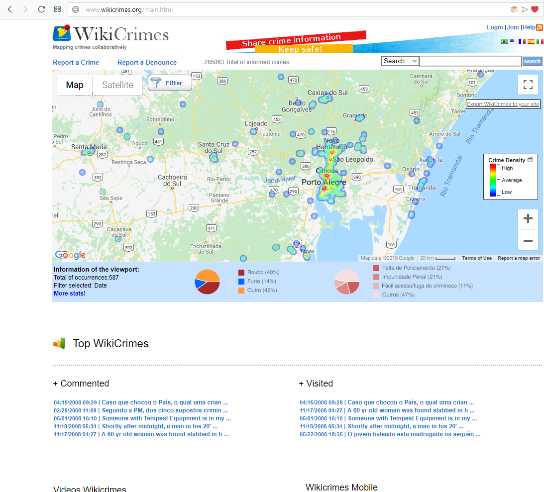
Task: Click the browser forward arrow
Action: (25, 9)
